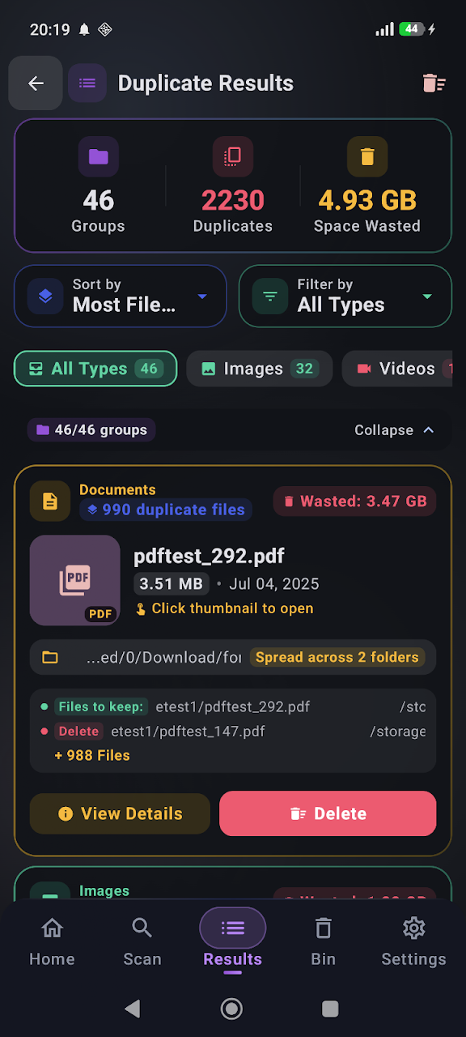Open the Bin tab
Viewport: 466px width, 1037px height.
click(x=324, y=942)
